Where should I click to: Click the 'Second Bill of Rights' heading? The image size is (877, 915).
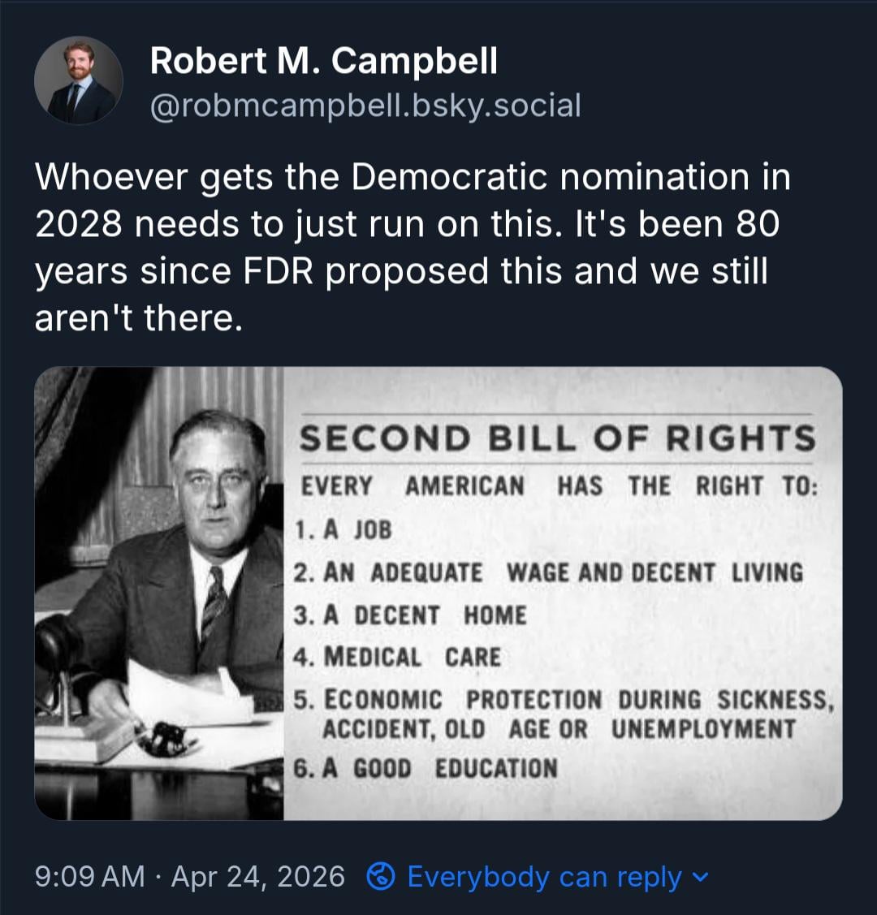click(557, 439)
